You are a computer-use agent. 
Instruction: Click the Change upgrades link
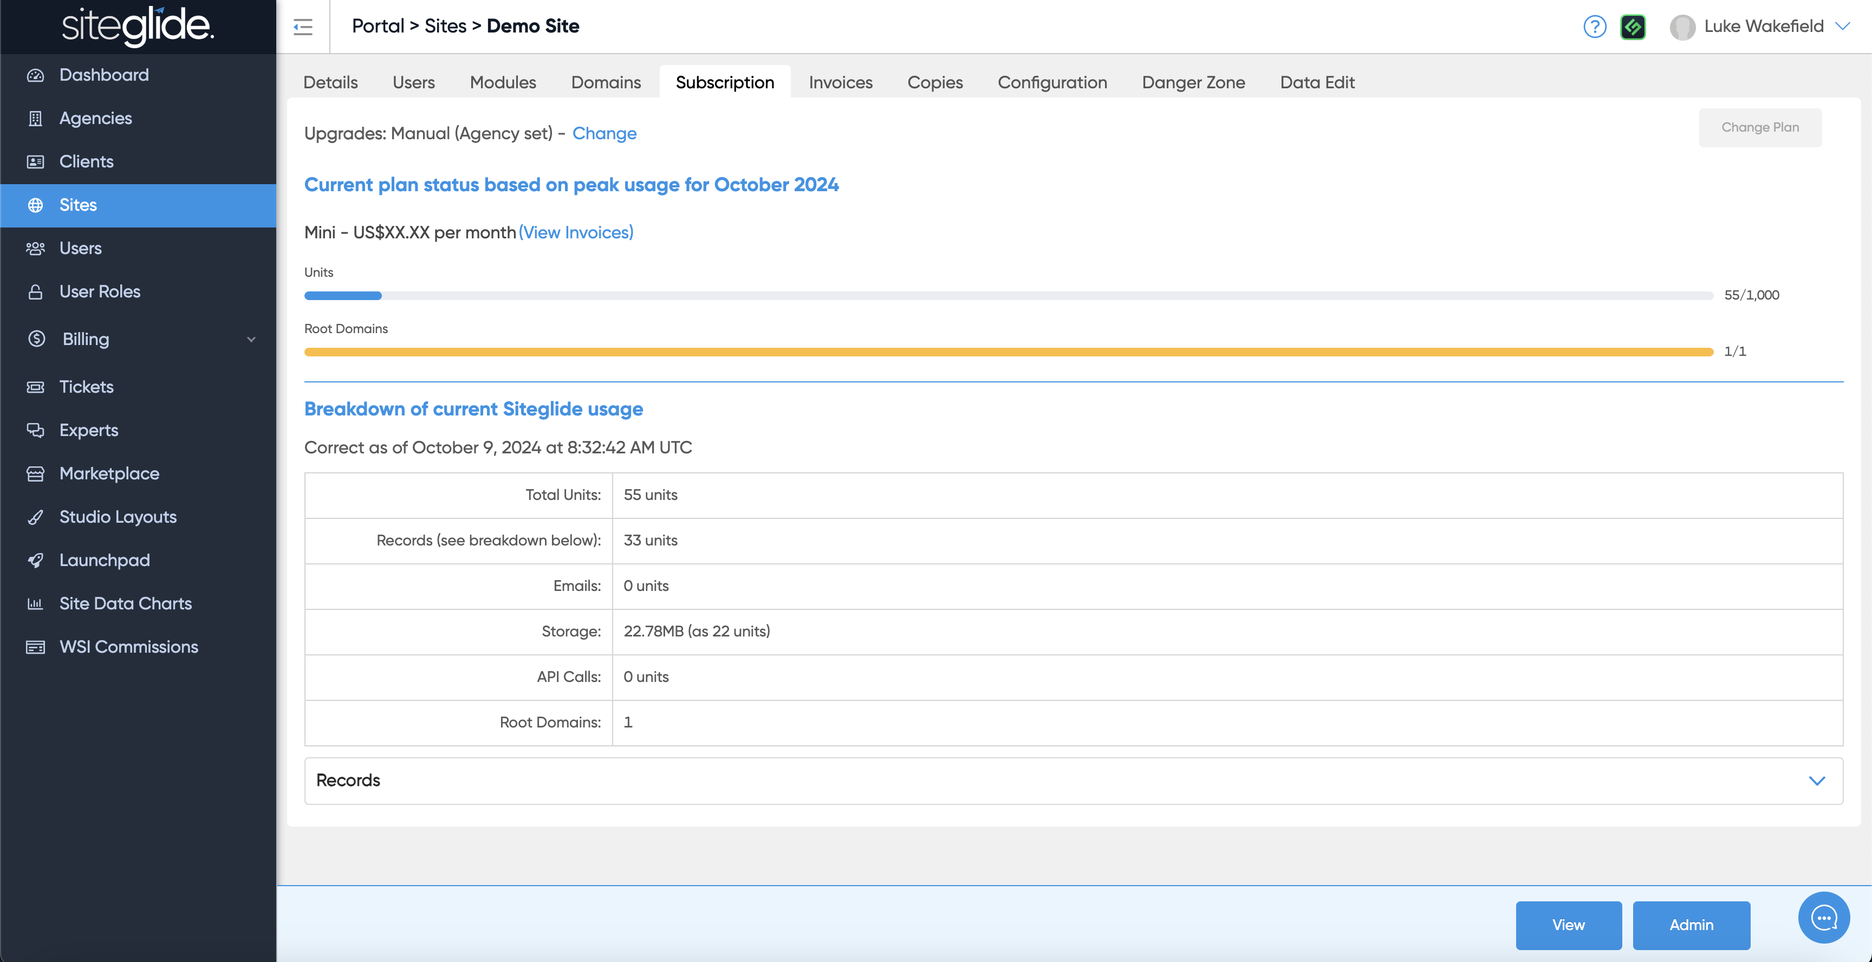(x=604, y=134)
